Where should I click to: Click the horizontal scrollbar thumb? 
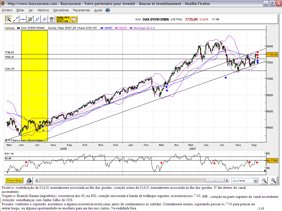[x=215, y=180]
